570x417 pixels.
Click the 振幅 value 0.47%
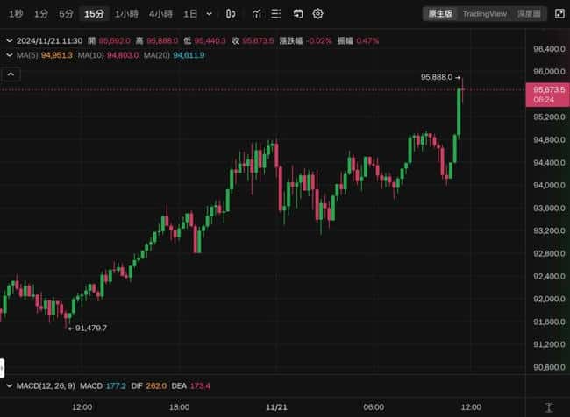367,40
